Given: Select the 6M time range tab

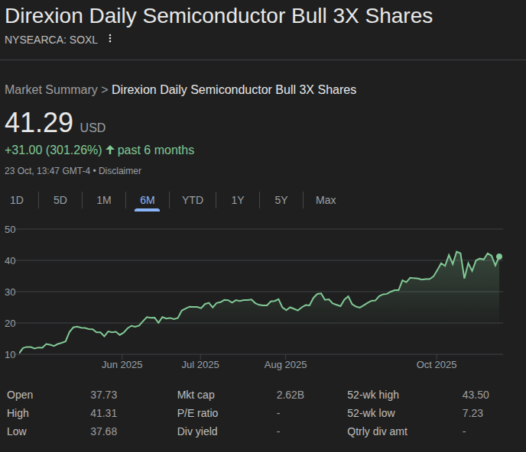Looking at the screenshot, I should (x=148, y=200).
